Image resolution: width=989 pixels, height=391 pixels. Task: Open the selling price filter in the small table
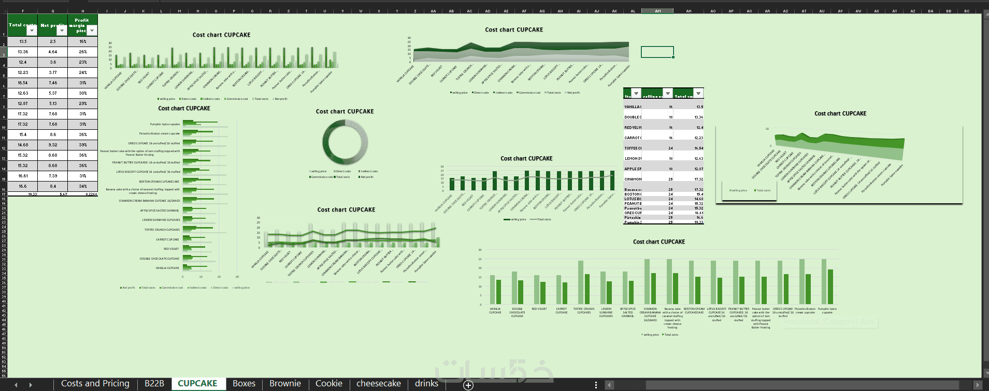click(x=668, y=94)
